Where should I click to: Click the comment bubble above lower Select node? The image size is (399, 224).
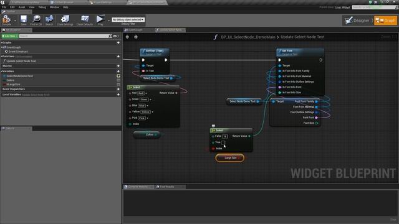[x=213, y=126]
